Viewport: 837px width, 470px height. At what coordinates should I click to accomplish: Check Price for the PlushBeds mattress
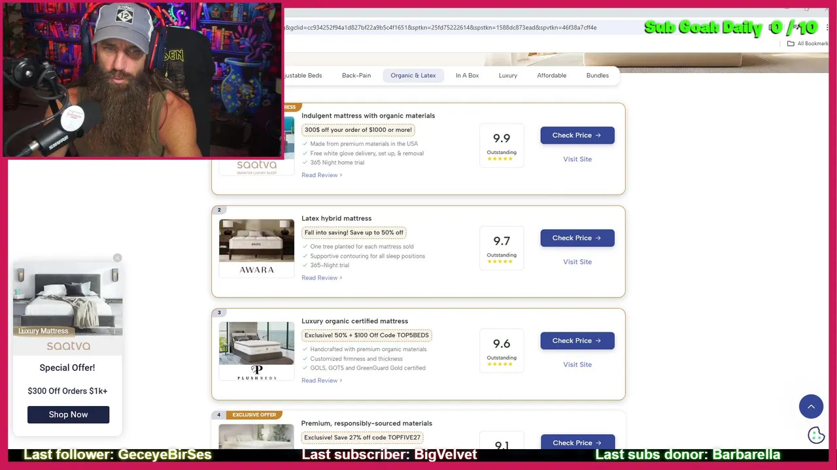coord(577,340)
